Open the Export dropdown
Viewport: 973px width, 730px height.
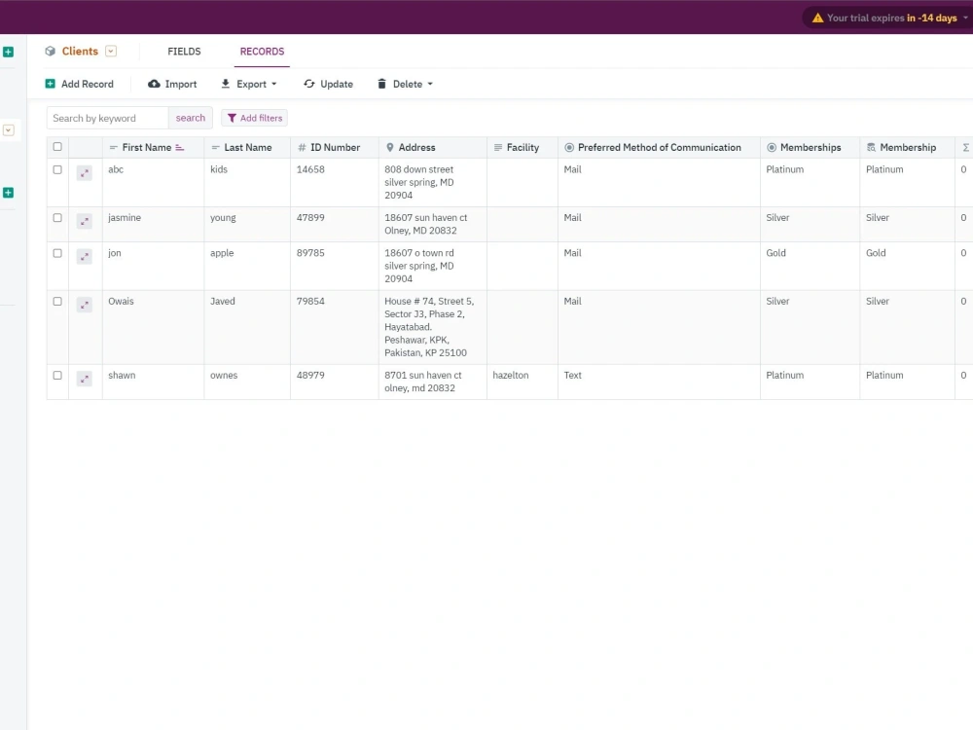pyautogui.click(x=249, y=84)
